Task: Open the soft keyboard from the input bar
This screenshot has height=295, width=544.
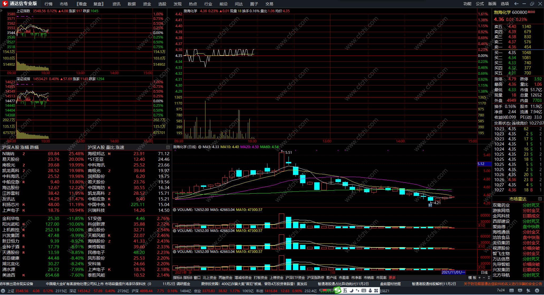Action: pos(364,290)
